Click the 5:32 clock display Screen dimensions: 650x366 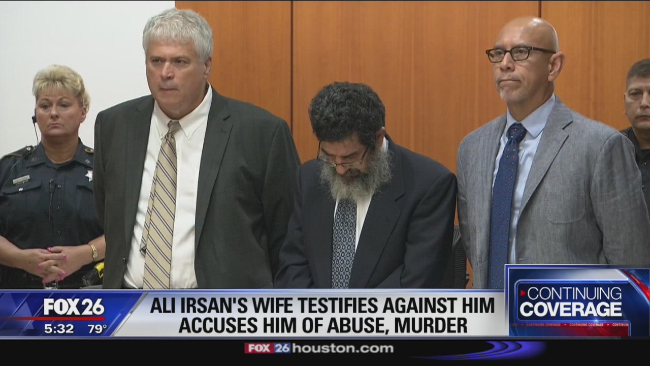tap(58, 329)
